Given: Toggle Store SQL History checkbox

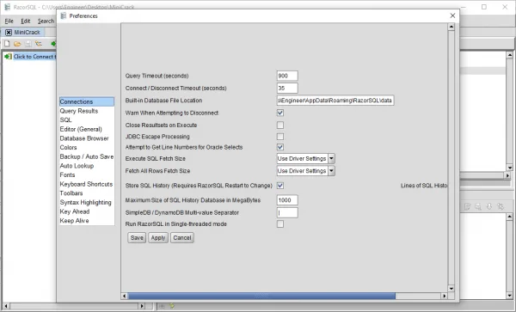Looking at the screenshot, I should [280, 186].
